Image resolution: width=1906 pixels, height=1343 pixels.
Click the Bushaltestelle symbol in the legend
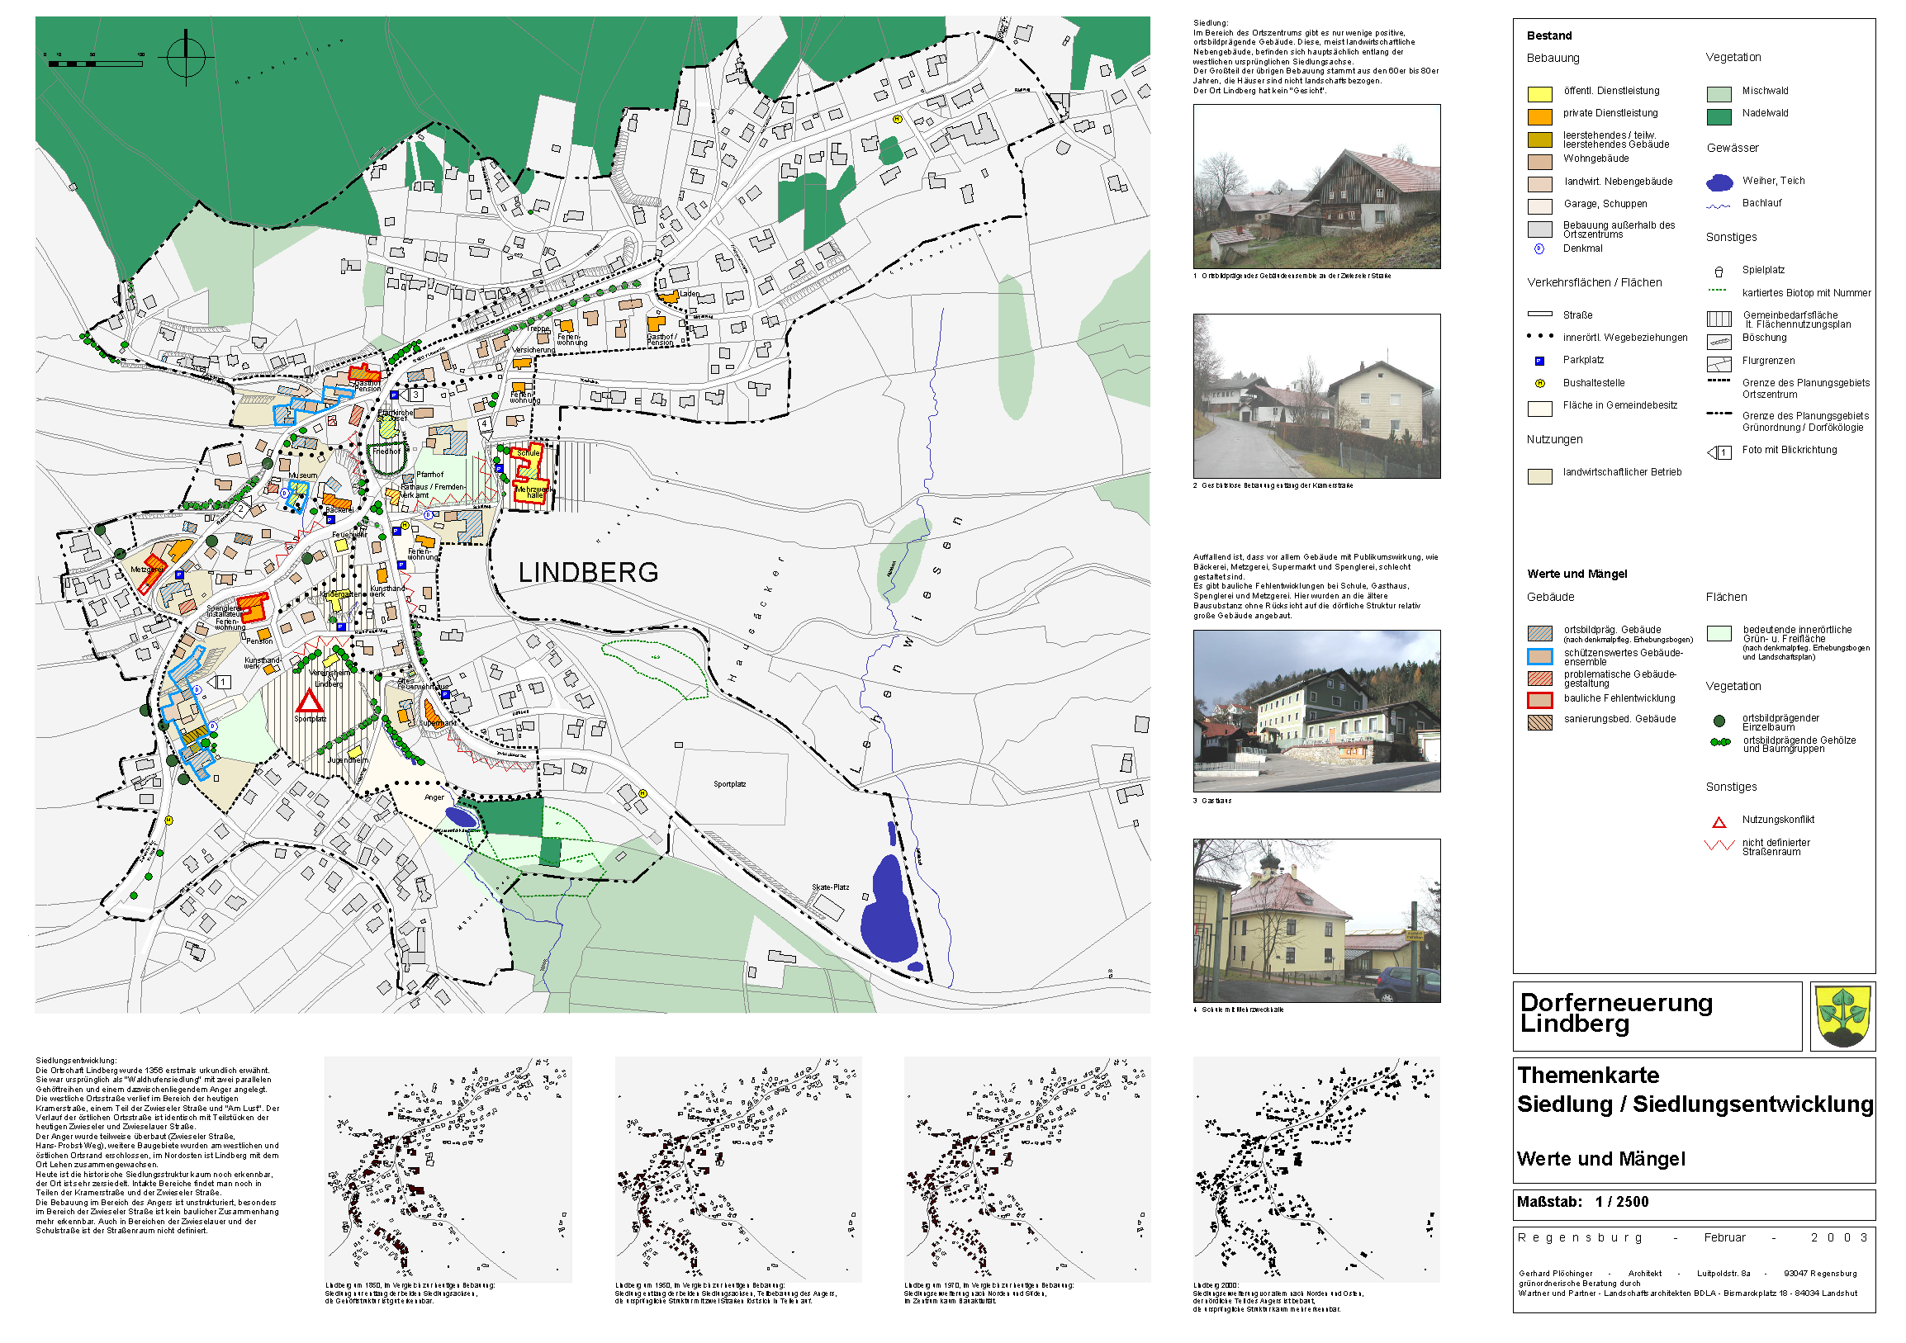(1539, 383)
